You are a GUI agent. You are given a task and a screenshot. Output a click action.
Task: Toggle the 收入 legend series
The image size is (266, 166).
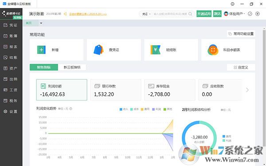tap(124, 109)
